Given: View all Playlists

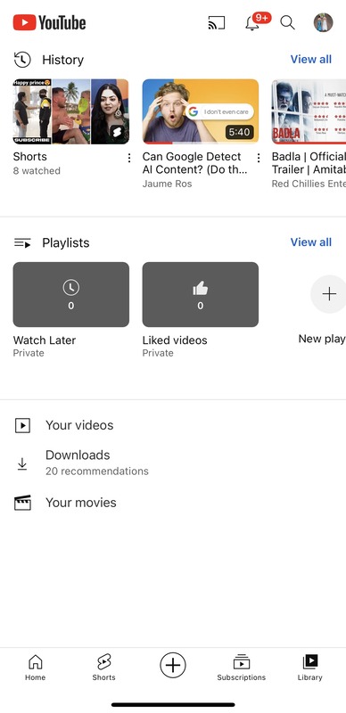Looking at the screenshot, I should pos(311,242).
